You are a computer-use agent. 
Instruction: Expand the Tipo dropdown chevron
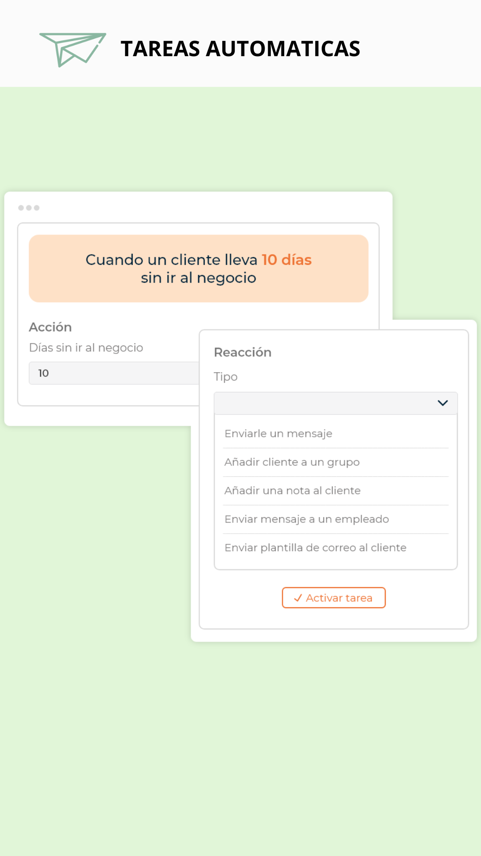(x=442, y=403)
